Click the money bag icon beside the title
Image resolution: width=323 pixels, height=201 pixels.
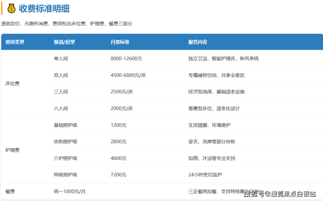click(11, 9)
